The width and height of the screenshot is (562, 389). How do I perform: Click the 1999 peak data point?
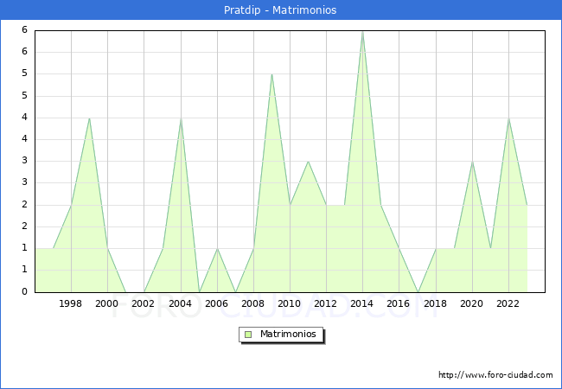click(x=89, y=118)
